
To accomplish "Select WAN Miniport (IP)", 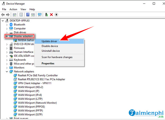I will (x=29, y=91).
